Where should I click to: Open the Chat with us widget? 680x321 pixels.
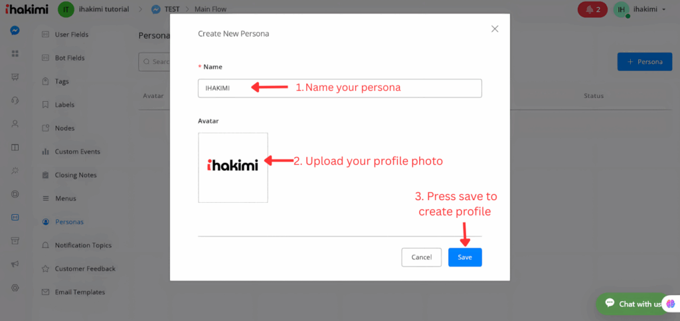pos(634,304)
